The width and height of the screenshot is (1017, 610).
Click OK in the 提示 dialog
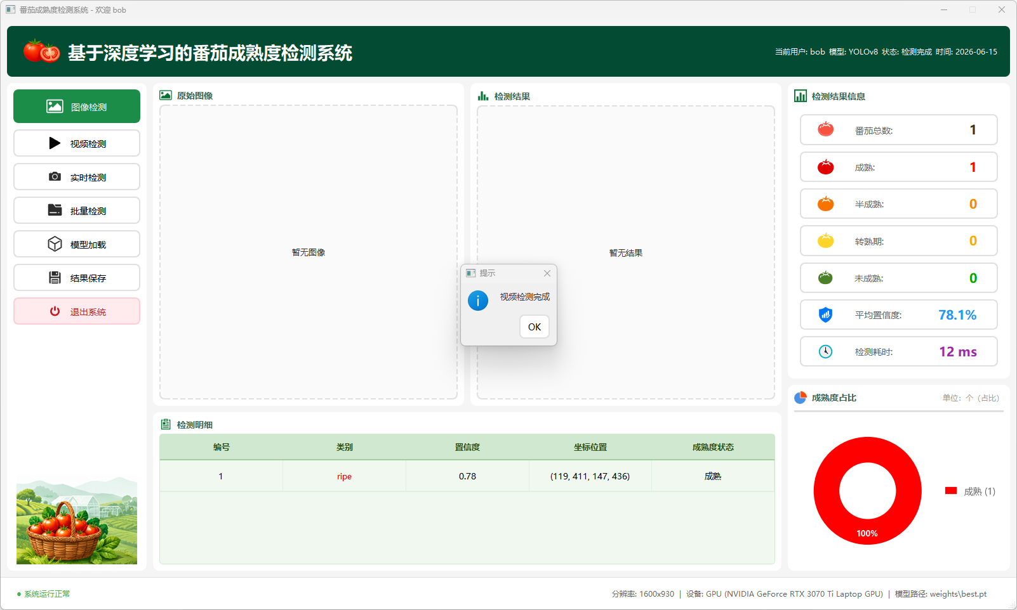(x=534, y=327)
